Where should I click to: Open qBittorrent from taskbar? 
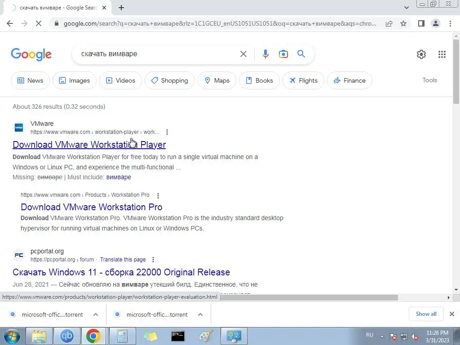(x=66, y=336)
